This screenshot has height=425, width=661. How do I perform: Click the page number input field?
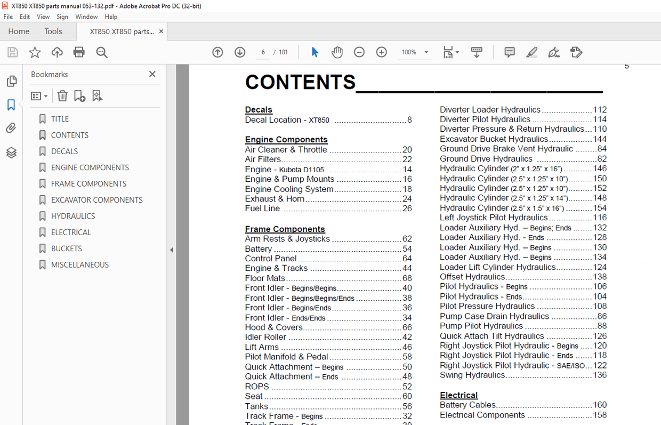click(x=263, y=52)
